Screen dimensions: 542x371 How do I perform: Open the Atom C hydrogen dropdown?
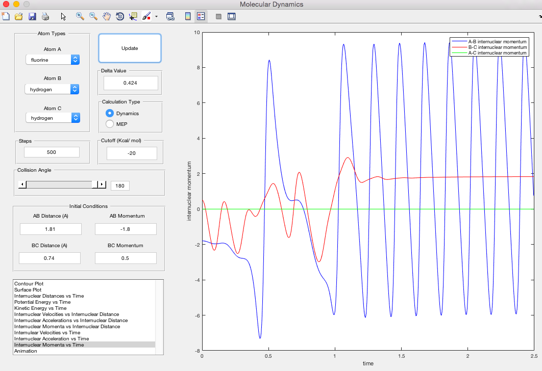pos(53,118)
